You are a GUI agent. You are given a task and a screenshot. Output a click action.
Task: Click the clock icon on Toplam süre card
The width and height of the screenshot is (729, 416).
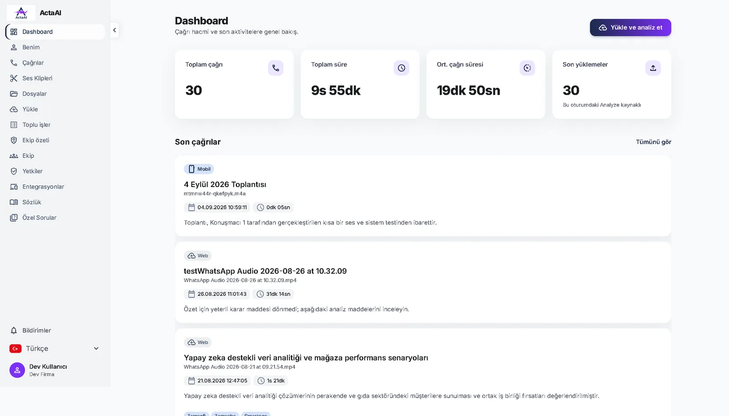pyautogui.click(x=401, y=68)
